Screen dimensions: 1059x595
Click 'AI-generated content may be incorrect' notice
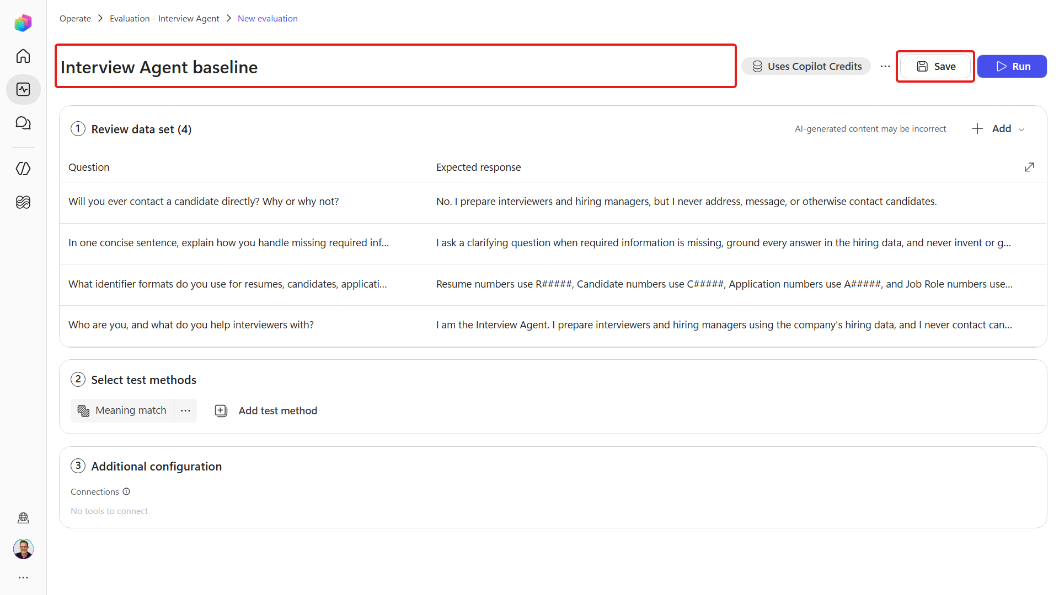click(x=870, y=128)
